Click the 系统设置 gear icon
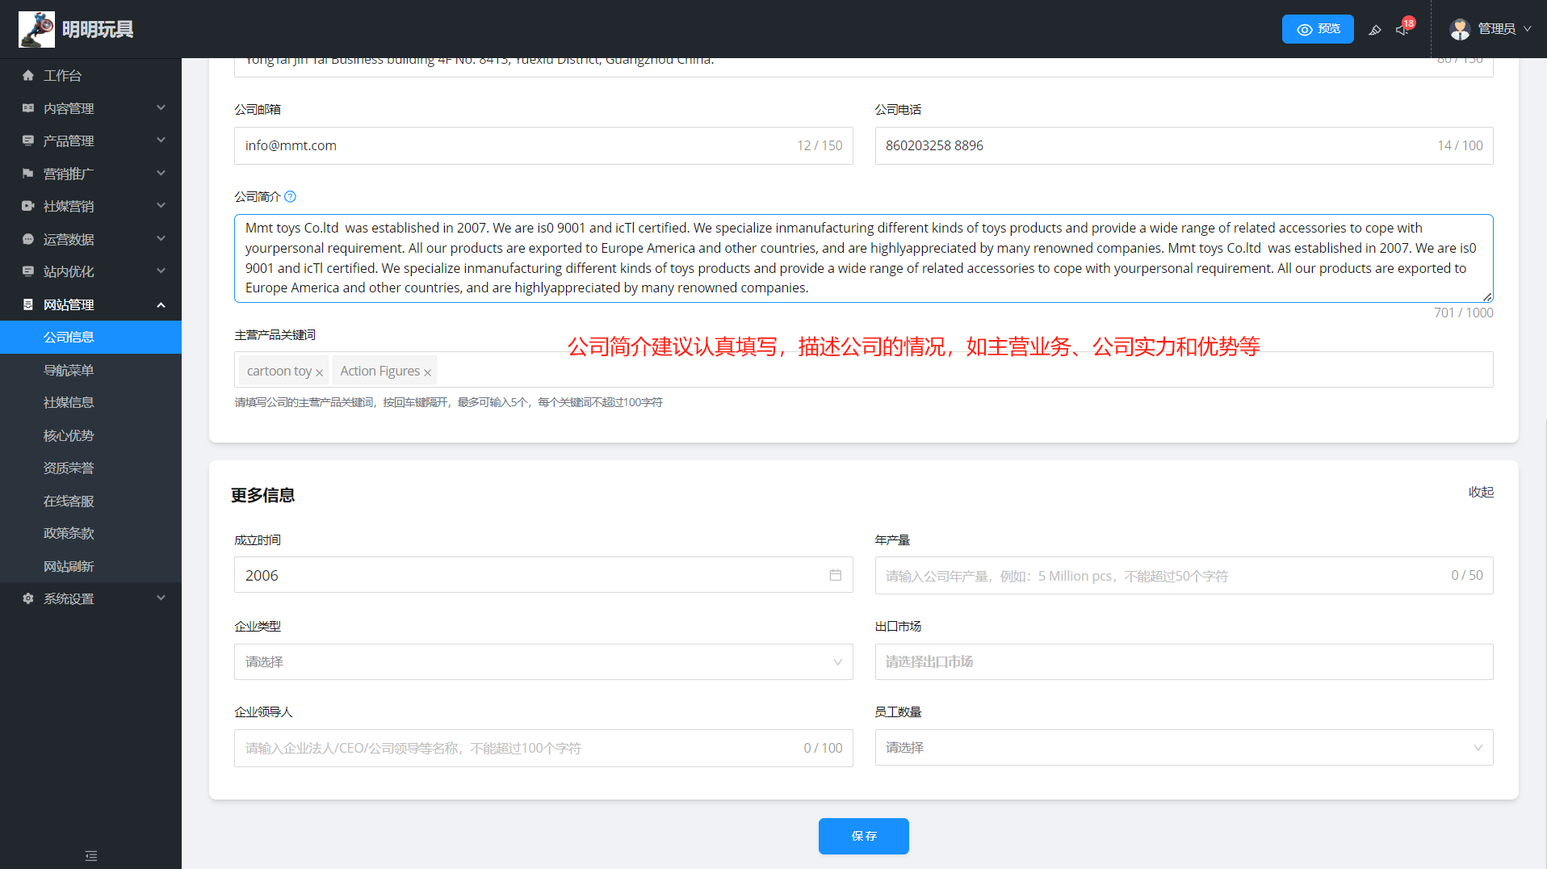This screenshot has width=1547, height=869. pyautogui.click(x=28, y=598)
